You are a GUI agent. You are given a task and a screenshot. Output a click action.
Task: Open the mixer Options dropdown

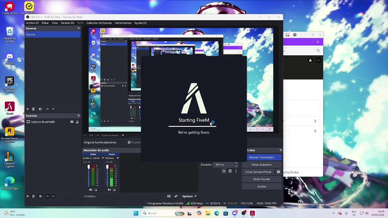[x=189, y=196]
